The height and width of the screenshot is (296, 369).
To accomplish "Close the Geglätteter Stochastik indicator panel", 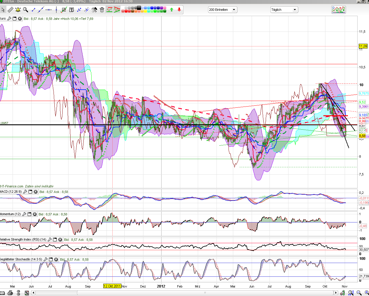I will click(56, 260).
